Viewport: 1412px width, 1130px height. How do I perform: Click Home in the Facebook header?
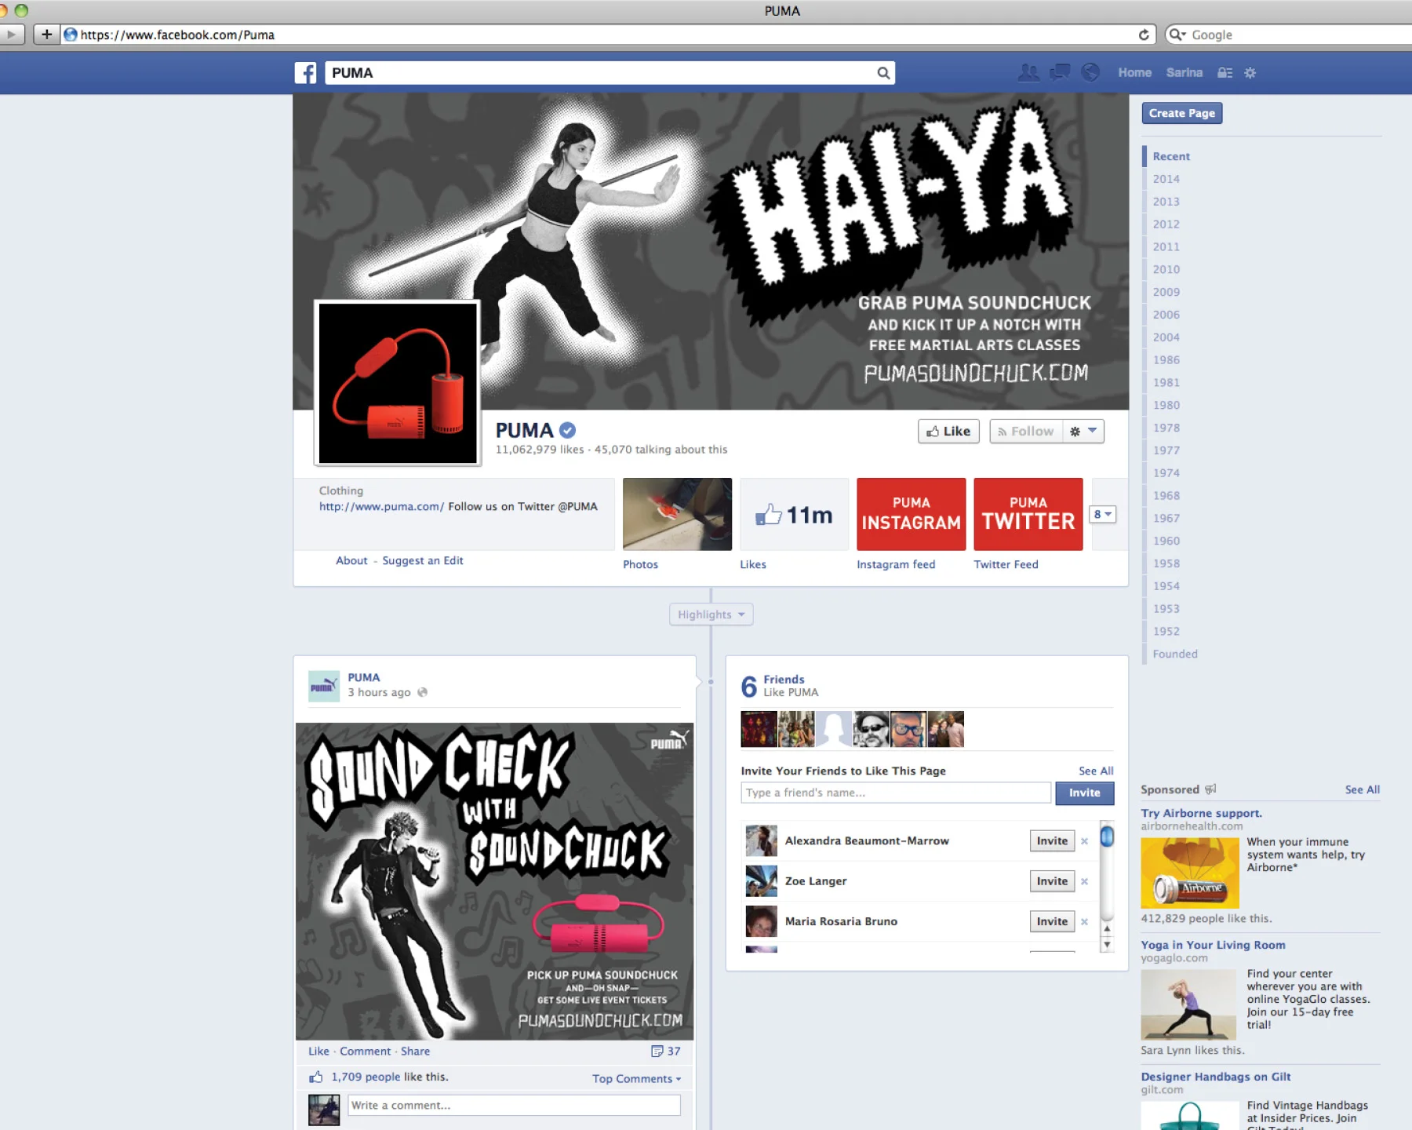(1134, 72)
